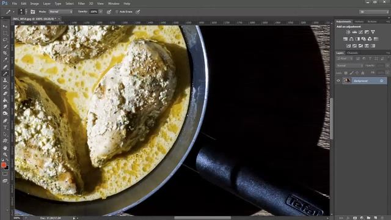Viewport: 391px width, 220px height.
Task: Open the Layers panel flyout menu
Action: (387, 53)
